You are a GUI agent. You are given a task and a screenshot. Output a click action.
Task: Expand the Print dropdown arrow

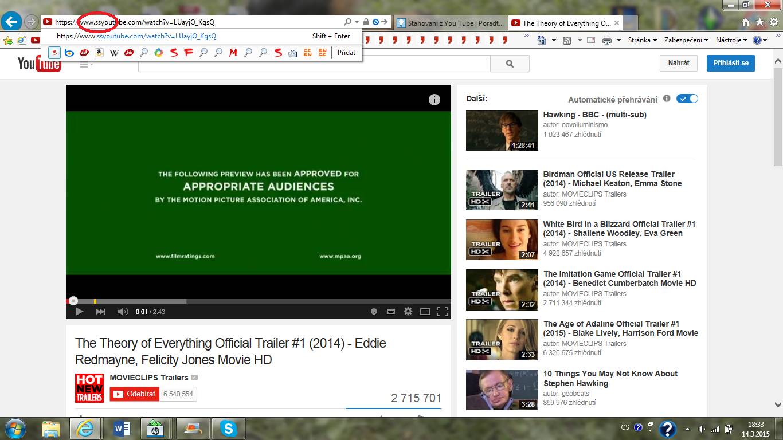[619, 40]
